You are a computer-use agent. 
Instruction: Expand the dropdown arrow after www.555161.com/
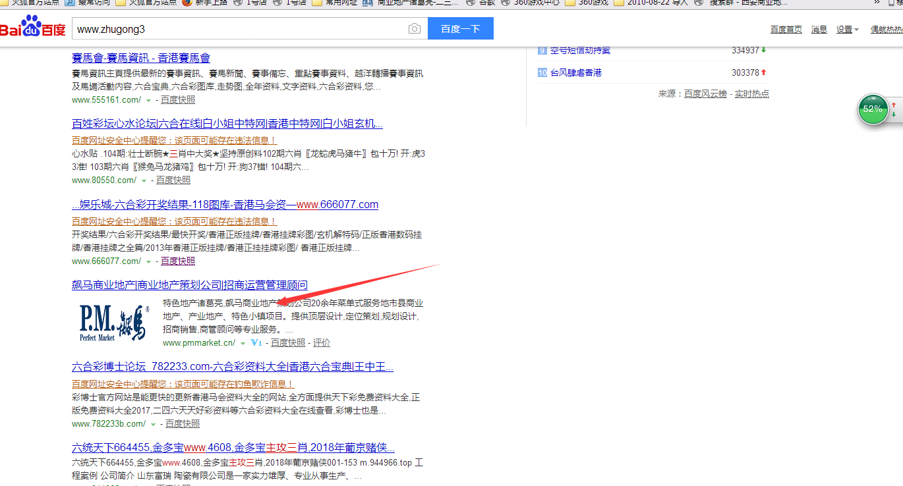point(148,100)
